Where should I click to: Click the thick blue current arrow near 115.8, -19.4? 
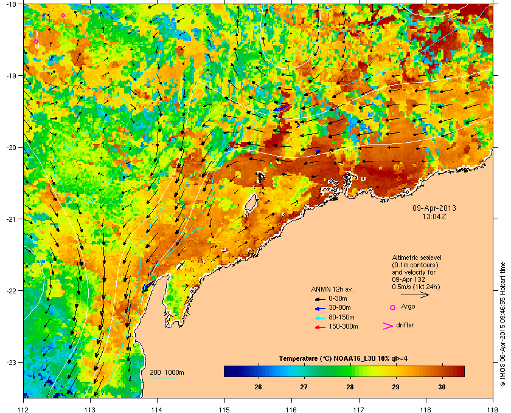tap(280, 108)
